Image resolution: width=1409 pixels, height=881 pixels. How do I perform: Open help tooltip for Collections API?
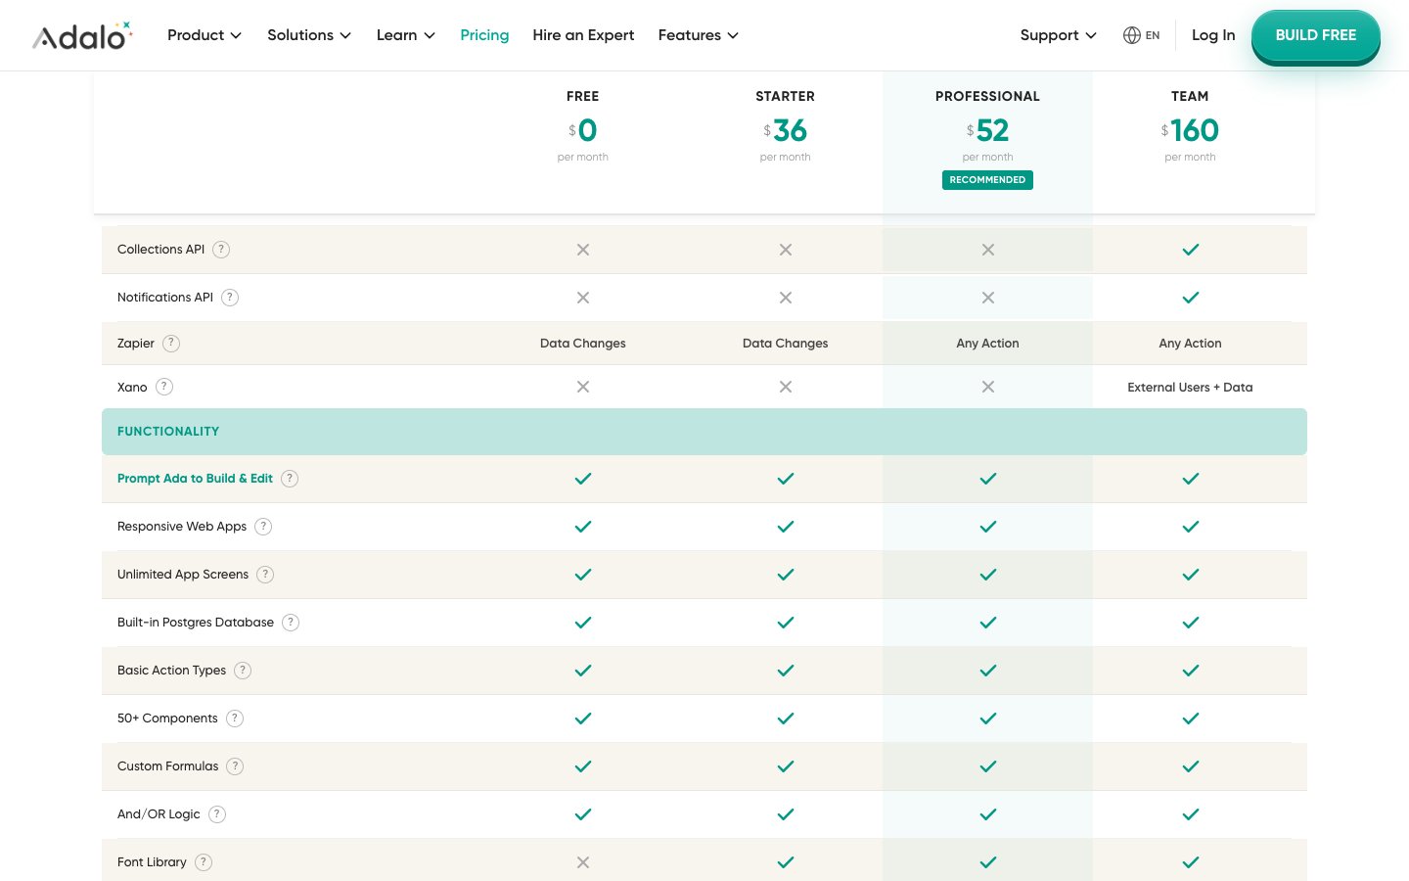click(x=221, y=250)
